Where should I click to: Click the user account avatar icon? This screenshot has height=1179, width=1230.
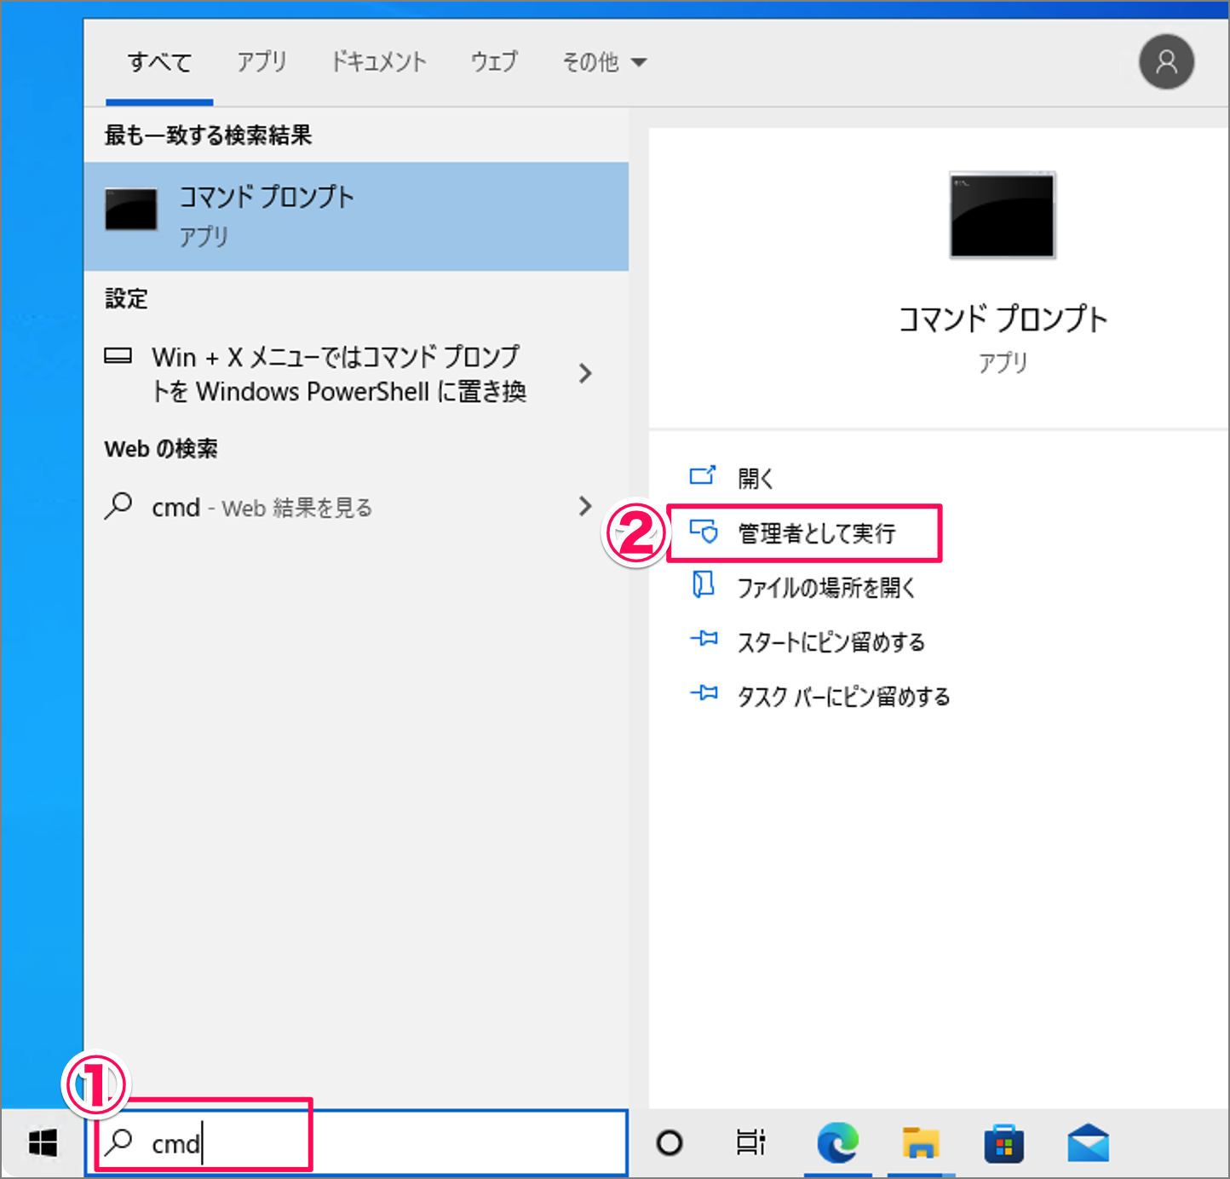pos(1166,61)
